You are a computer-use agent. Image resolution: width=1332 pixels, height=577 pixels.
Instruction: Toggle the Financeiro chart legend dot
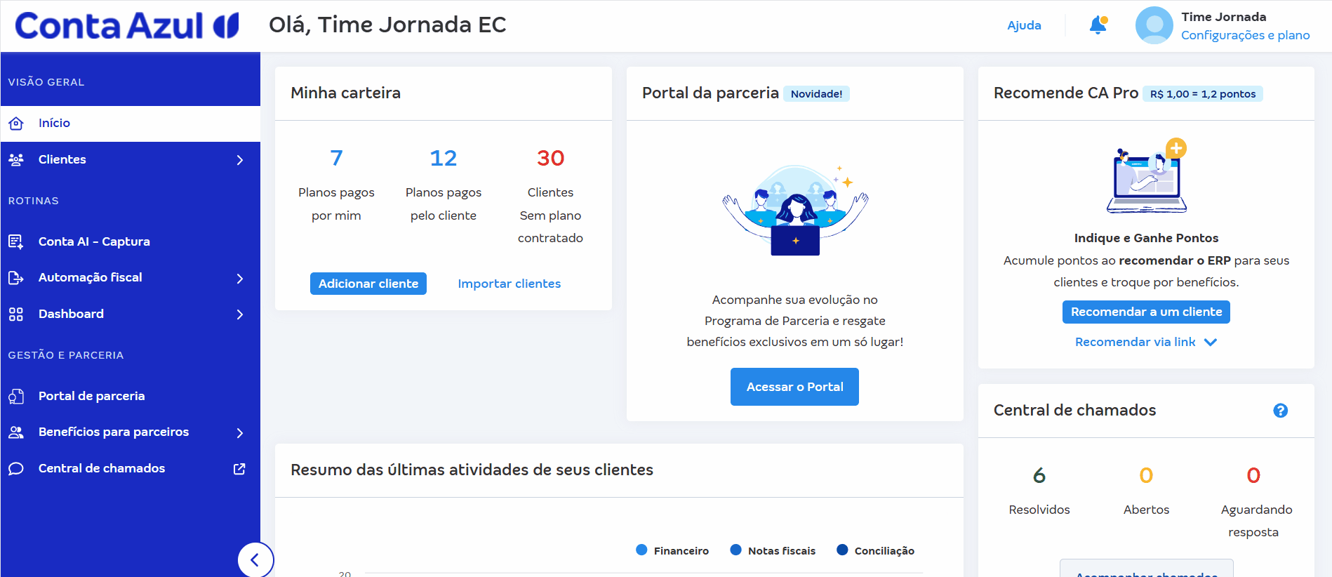(641, 550)
